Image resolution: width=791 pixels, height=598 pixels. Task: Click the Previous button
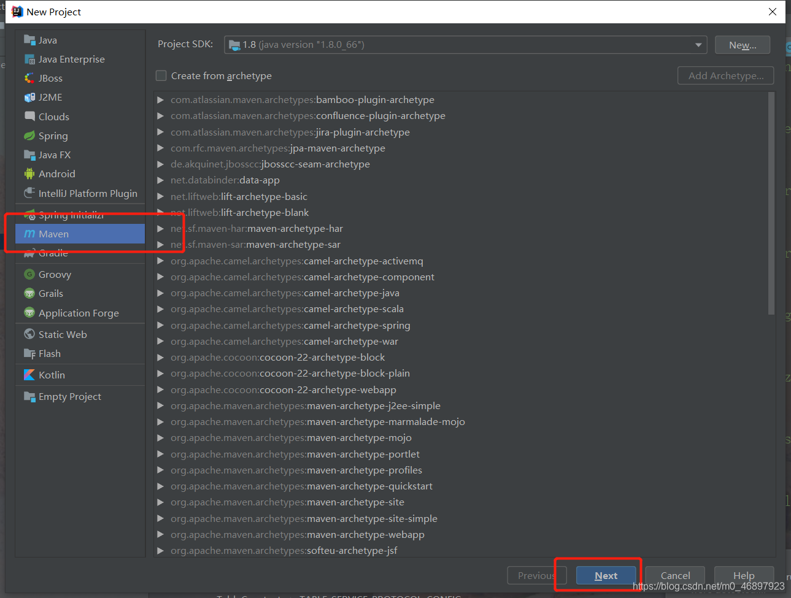point(537,575)
